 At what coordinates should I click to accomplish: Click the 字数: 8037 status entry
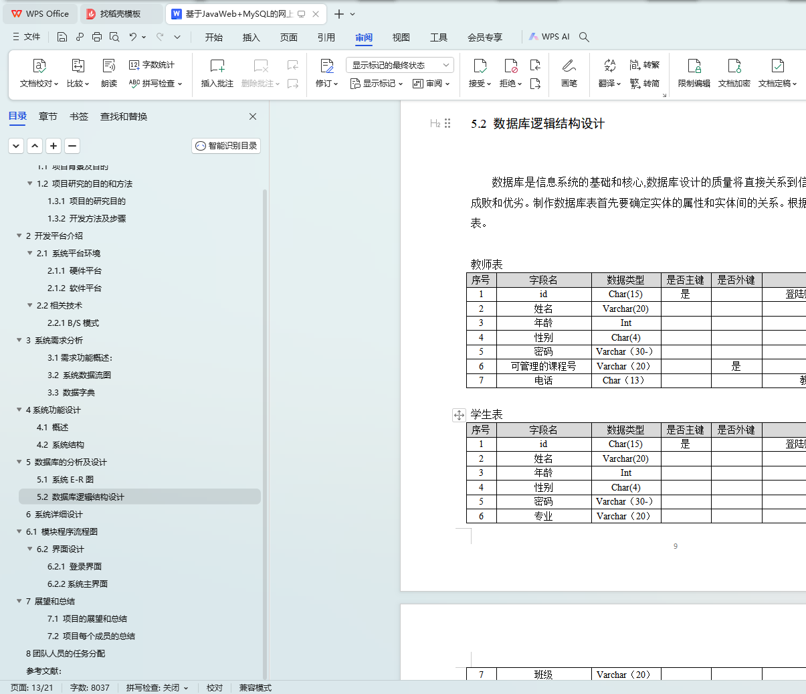point(90,687)
